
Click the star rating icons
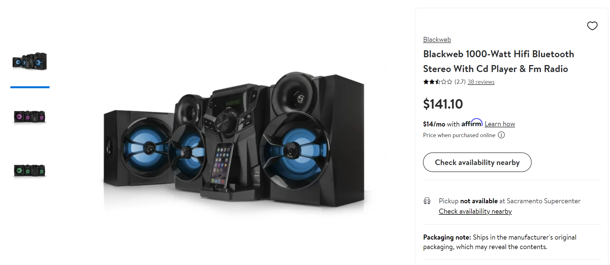(438, 82)
